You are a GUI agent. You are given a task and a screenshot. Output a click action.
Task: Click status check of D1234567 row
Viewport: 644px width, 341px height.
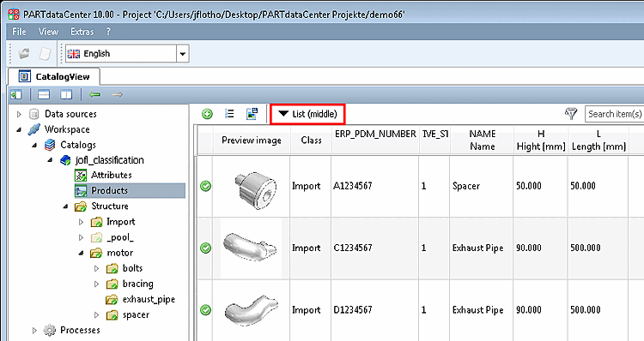pyautogui.click(x=205, y=310)
